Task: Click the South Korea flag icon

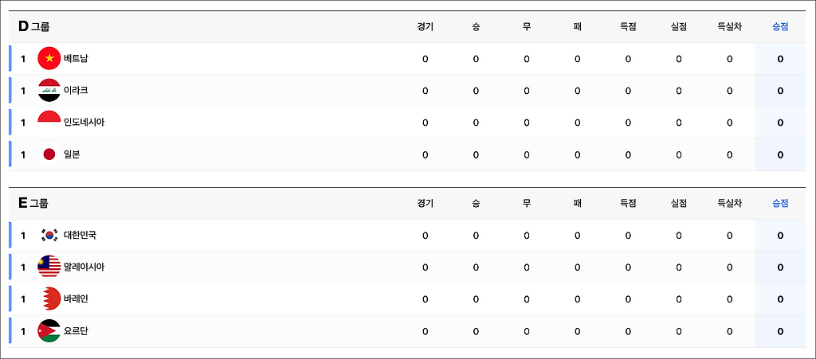Action: click(49, 235)
